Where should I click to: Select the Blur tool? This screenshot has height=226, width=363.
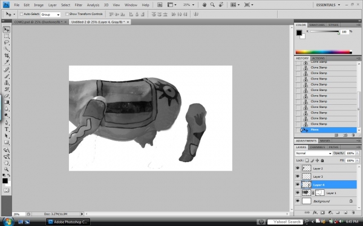pyautogui.click(x=7, y=108)
